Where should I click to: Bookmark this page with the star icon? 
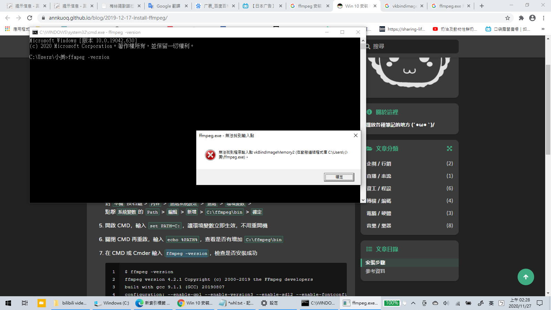(508, 18)
